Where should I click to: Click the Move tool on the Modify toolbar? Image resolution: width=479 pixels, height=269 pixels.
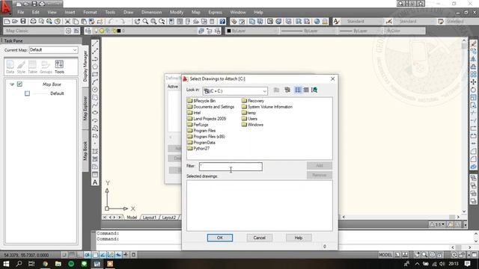[x=473, y=82]
